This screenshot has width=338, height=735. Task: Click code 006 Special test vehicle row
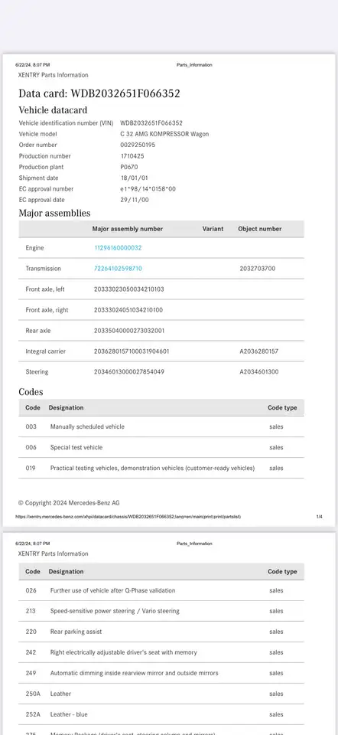pyautogui.click(x=161, y=447)
